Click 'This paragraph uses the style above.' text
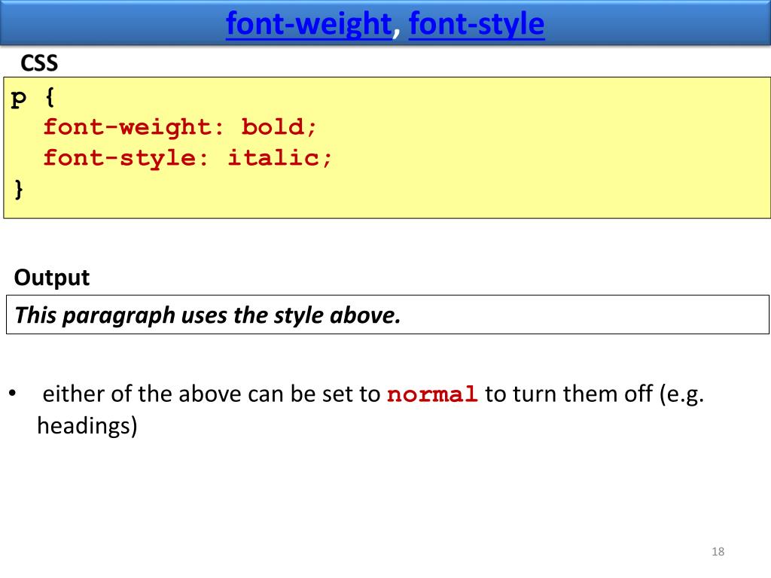Image resolution: width=771 pixels, height=578 pixels. [x=208, y=315]
